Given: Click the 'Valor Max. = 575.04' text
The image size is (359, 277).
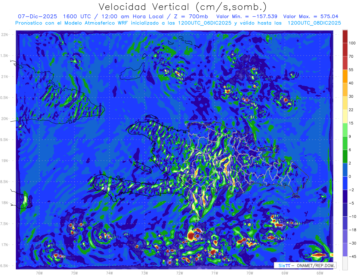Looking at the screenshot, I should pos(311,16).
